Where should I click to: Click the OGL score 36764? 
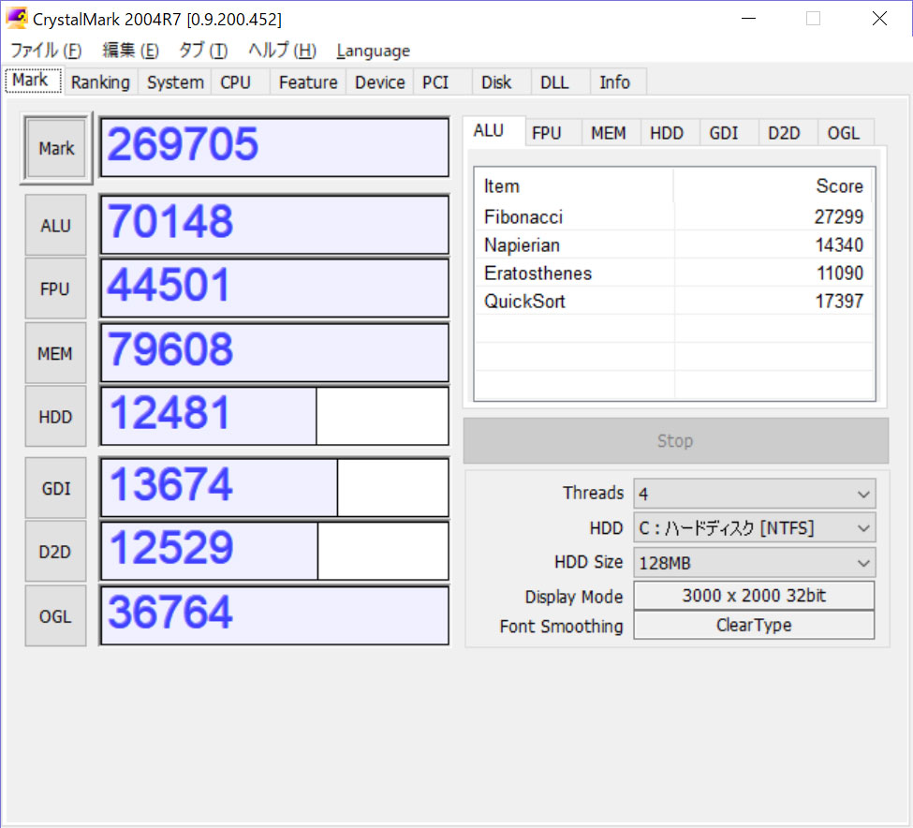(274, 616)
